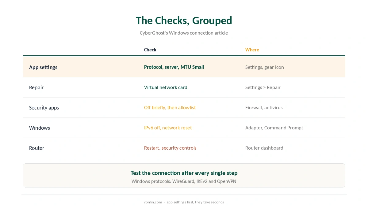Click the "Settings > Repair" cell

pyautogui.click(x=263, y=87)
